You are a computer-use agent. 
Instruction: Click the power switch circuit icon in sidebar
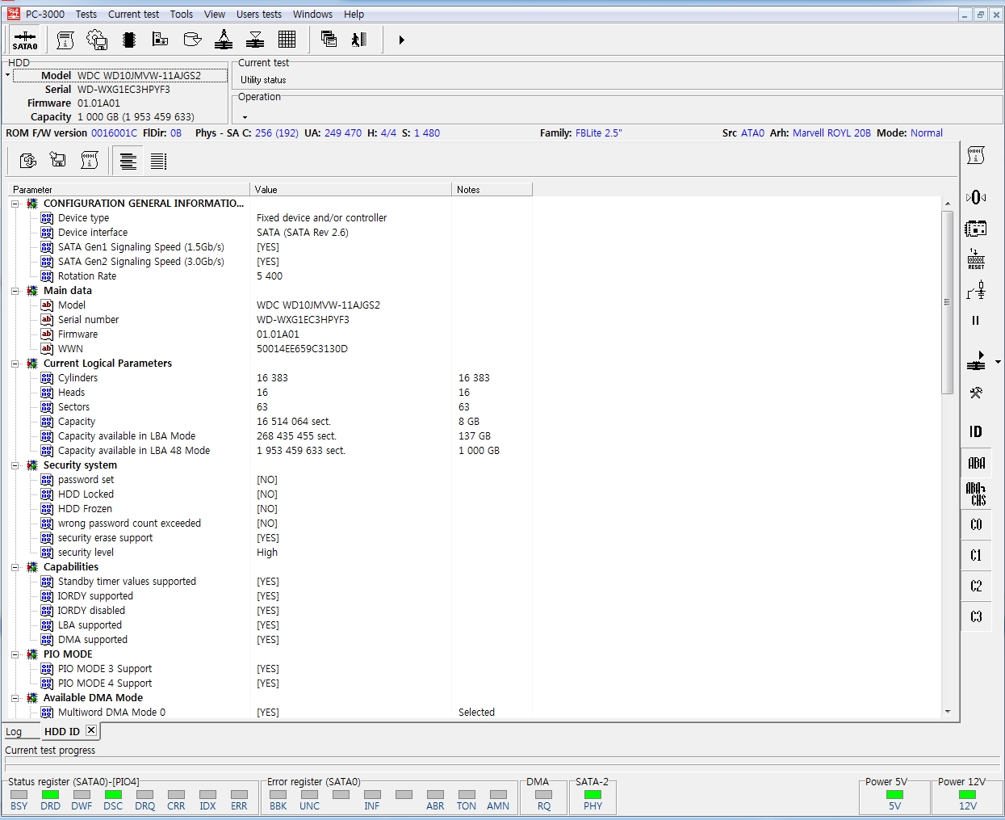tap(976, 290)
